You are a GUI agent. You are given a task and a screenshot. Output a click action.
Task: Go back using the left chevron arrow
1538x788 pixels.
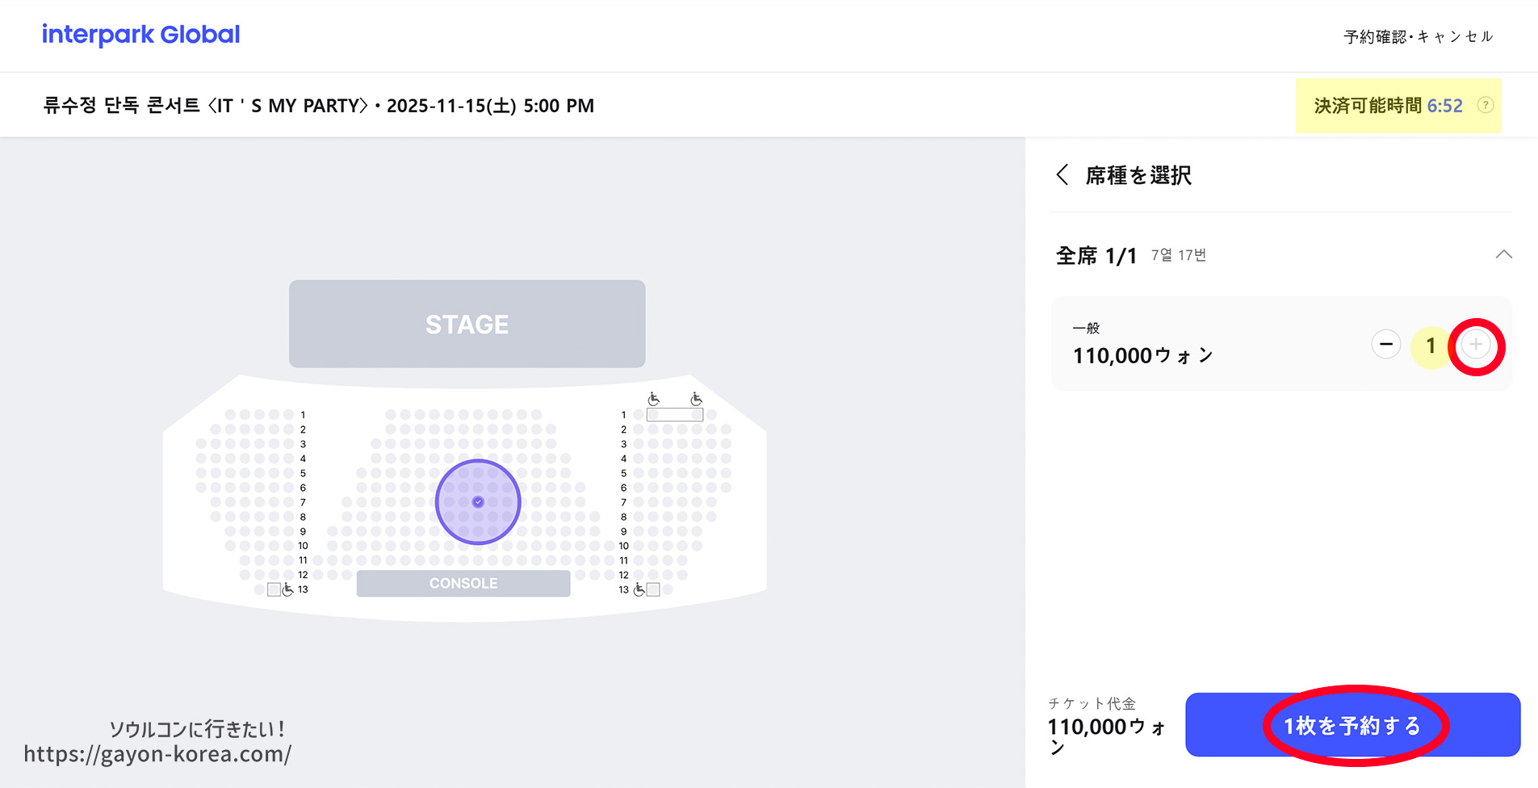pos(1062,174)
